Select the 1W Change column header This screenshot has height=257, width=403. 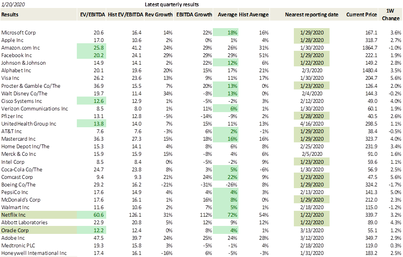coord(390,14)
